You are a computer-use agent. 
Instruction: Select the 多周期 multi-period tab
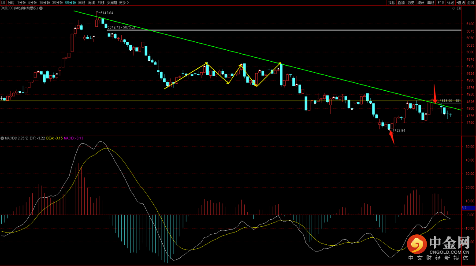coord(112,3)
